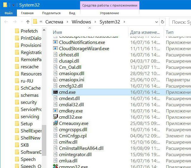191x168 pixels.
Task: Click the Setup folder icon
Action: [x=17, y=123]
